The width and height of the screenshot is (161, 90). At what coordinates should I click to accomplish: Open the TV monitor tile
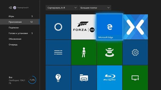coord(135,78)
